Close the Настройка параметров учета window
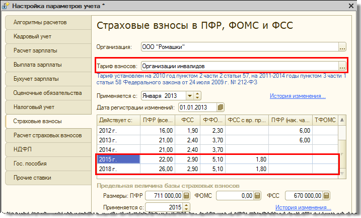Screen dimensions: 361x218 click(x=351, y=6)
